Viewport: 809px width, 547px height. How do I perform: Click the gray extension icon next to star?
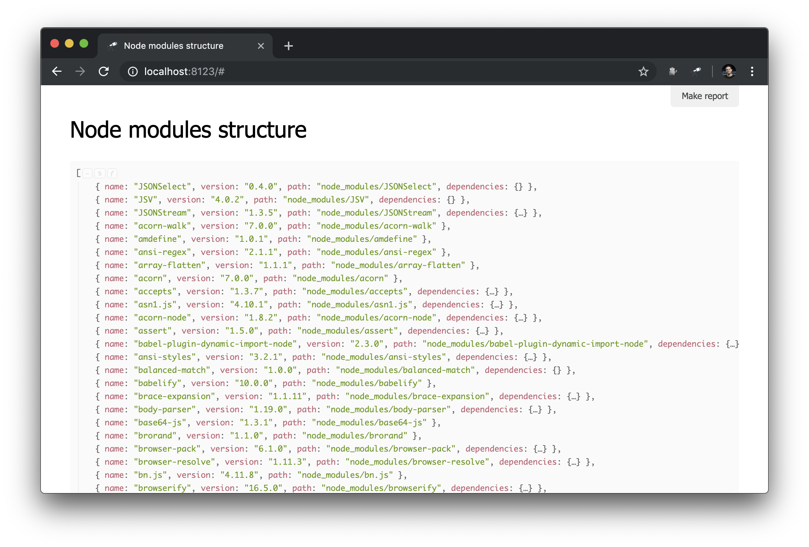[x=673, y=71]
